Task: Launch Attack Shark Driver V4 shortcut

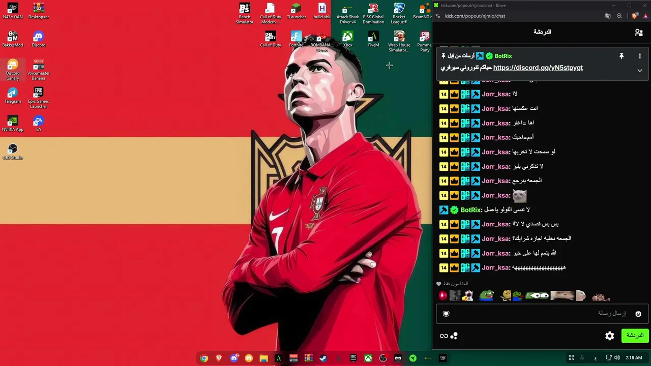Action: [x=348, y=13]
